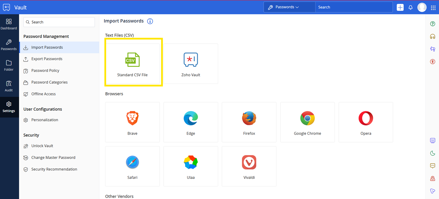Viewport: 439px width, 199px height.
Task: Click the Other Vendors heading
Action: tap(119, 196)
